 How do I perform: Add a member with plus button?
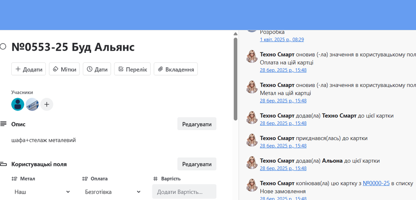(47, 104)
